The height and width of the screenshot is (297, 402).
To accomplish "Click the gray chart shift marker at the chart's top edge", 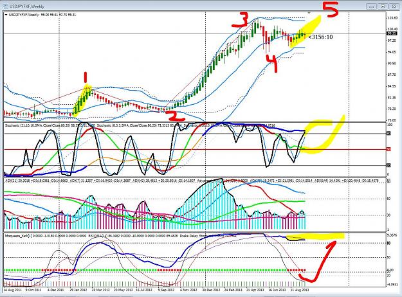I will 309,12.
